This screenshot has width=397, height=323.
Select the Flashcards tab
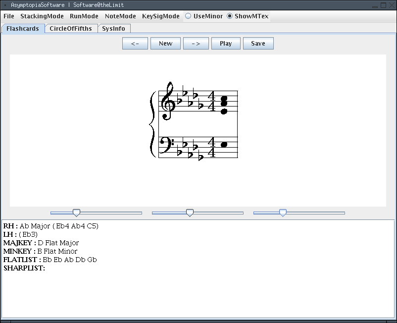point(23,28)
